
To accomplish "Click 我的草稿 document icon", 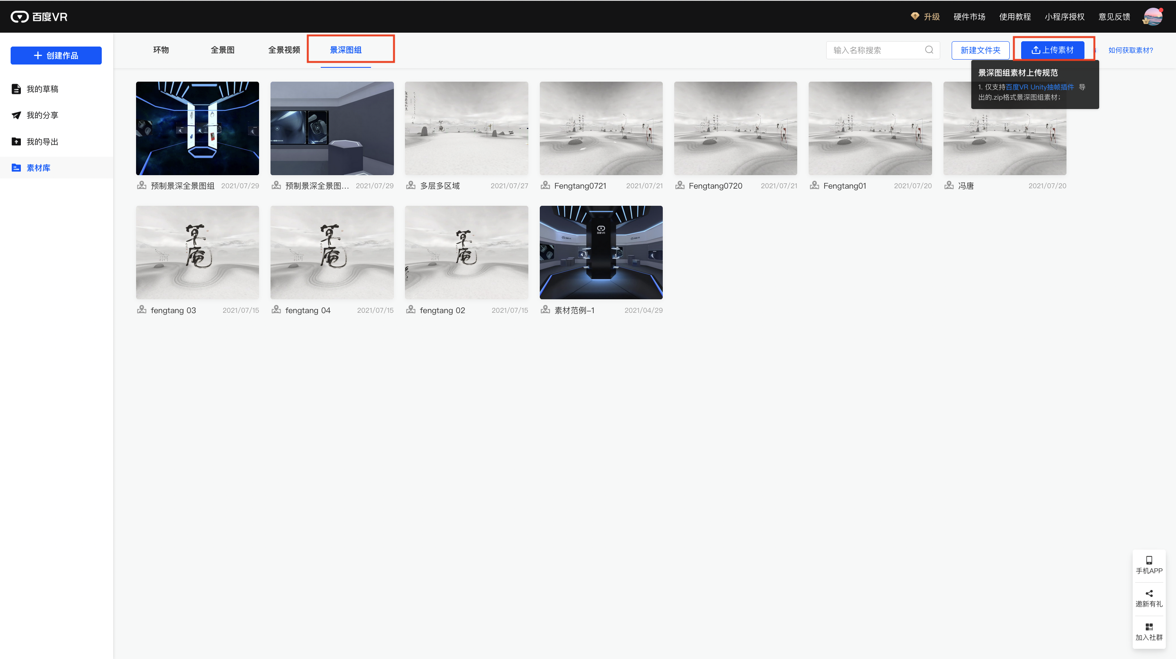I will click(16, 89).
